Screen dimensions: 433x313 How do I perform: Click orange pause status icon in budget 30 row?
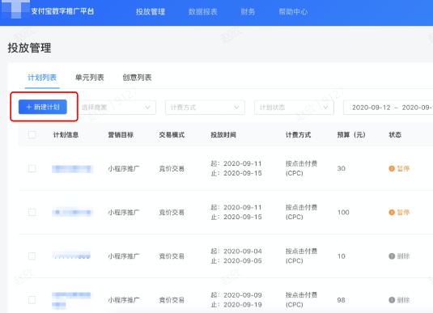coord(392,168)
